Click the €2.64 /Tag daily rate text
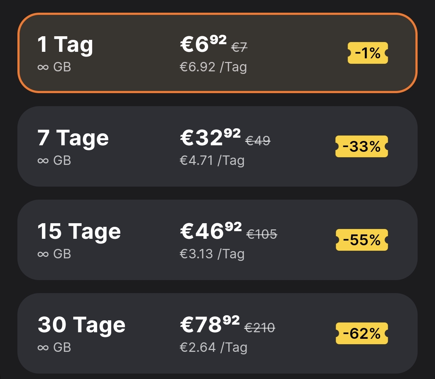 214,347
